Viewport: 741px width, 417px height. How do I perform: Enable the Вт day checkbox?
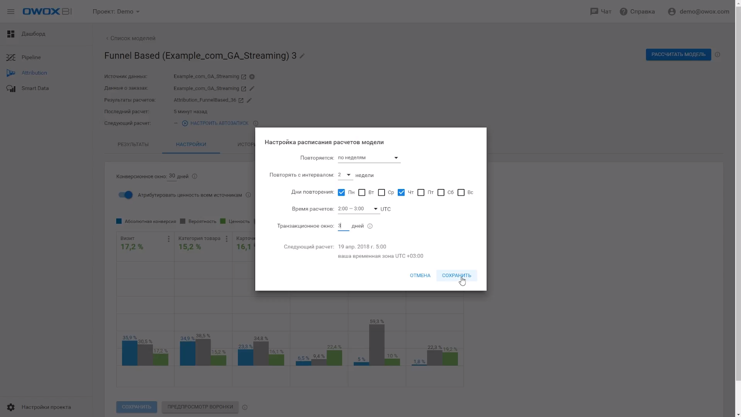point(362,192)
